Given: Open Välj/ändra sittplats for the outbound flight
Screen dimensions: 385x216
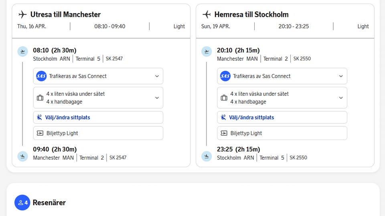Looking at the screenshot, I should [98, 118].
